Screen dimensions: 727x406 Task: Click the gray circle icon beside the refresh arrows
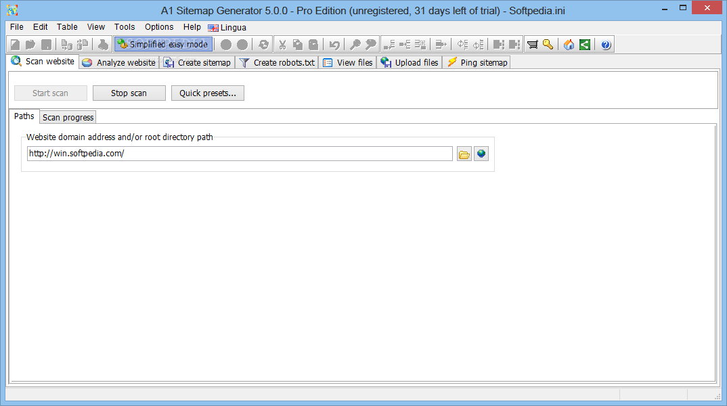tap(242, 45)
